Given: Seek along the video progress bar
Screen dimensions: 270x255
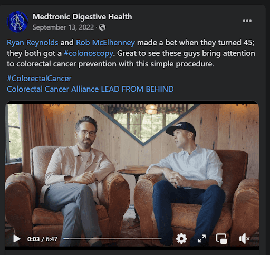Looking at the screenshot, I should coord(112,238).
